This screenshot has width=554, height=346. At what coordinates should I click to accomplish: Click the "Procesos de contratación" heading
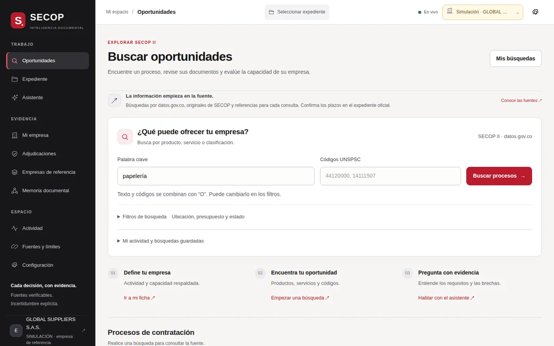[x=151, y=332]
